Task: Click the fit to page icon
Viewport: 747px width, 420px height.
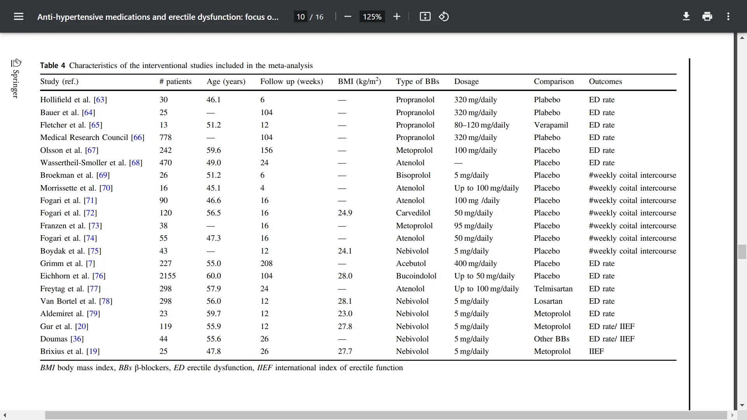Action: 425,16
